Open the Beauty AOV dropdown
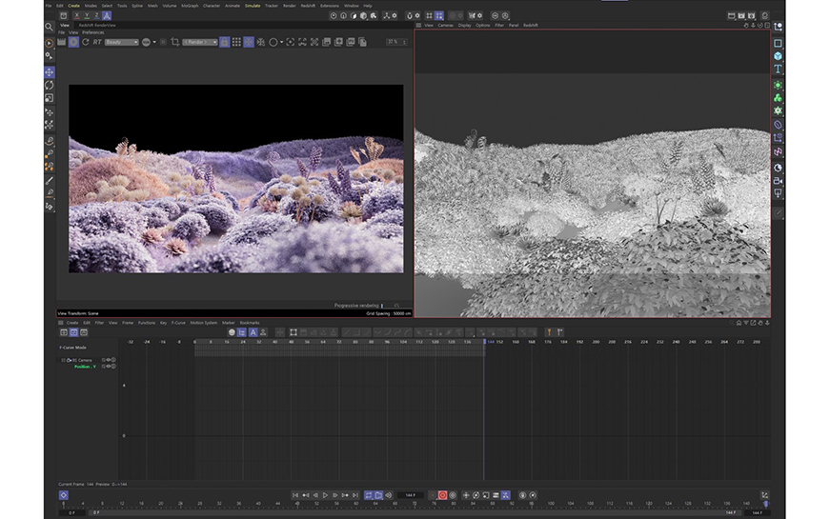The image size is (830, 519). (x=121, y=42)
